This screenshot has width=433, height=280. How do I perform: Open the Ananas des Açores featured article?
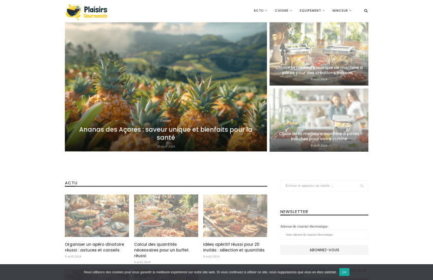point(166,133)
